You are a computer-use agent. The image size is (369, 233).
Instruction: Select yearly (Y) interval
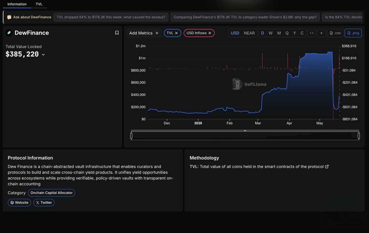(295, 33)
